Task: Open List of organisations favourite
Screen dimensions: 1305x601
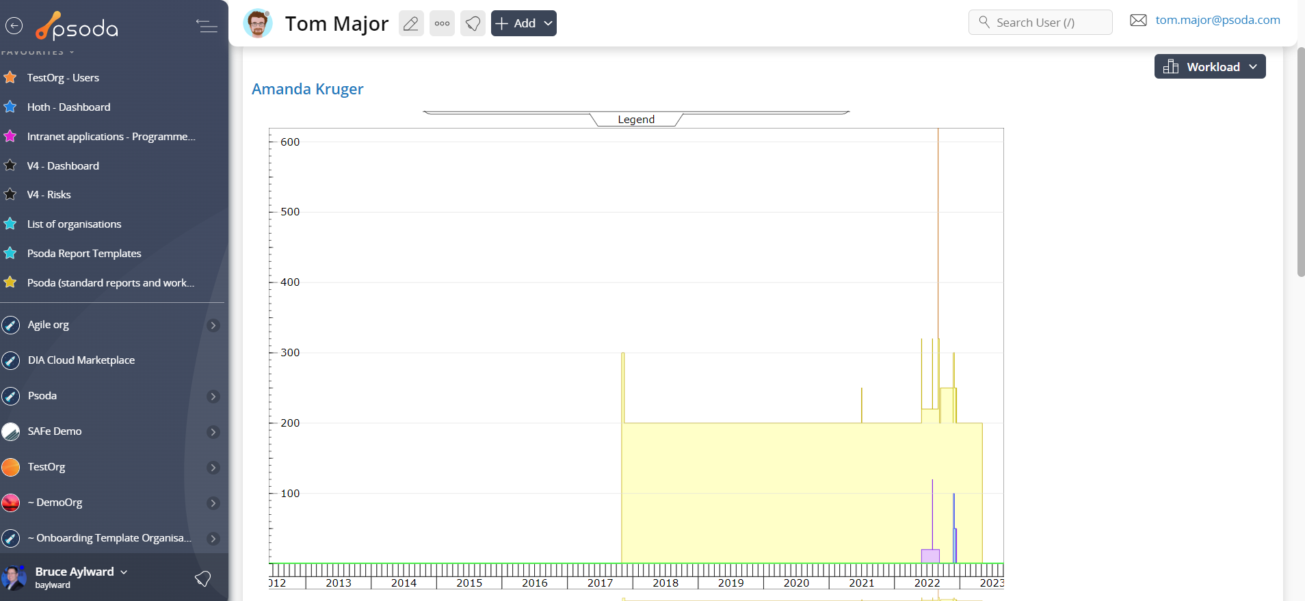Action: coord(74,224)
